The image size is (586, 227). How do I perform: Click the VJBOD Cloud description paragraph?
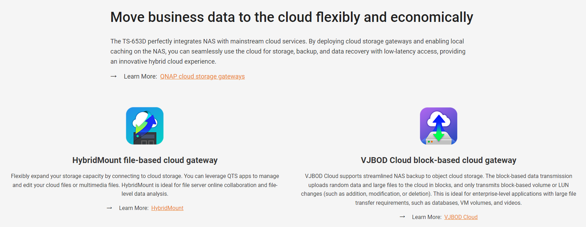tap(438, 189)
